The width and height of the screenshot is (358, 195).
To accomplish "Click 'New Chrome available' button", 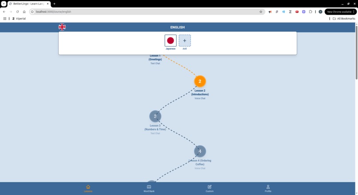I will (340, 12).
